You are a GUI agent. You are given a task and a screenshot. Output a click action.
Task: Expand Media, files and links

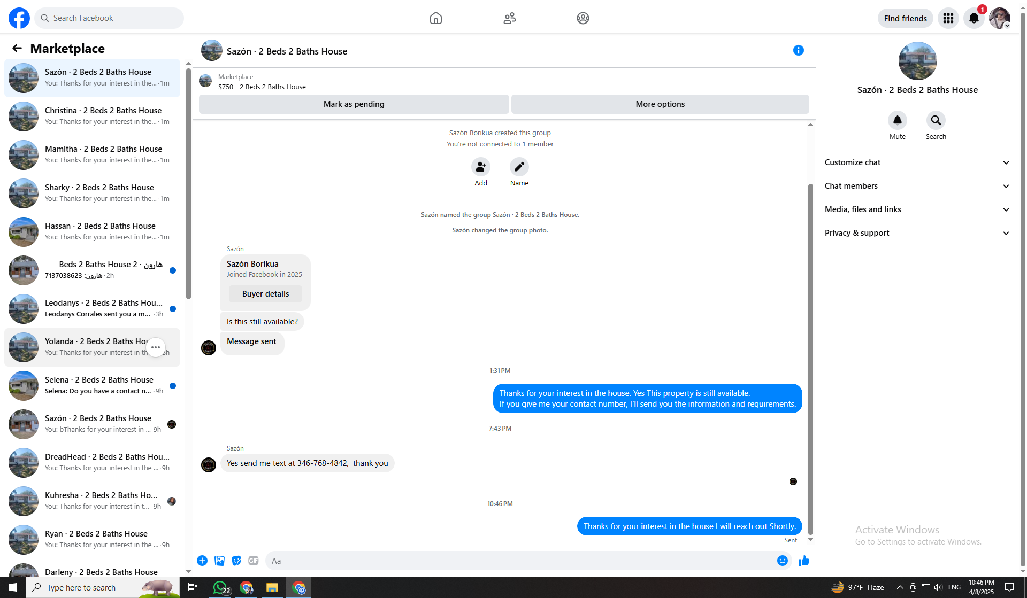(917, 209)
